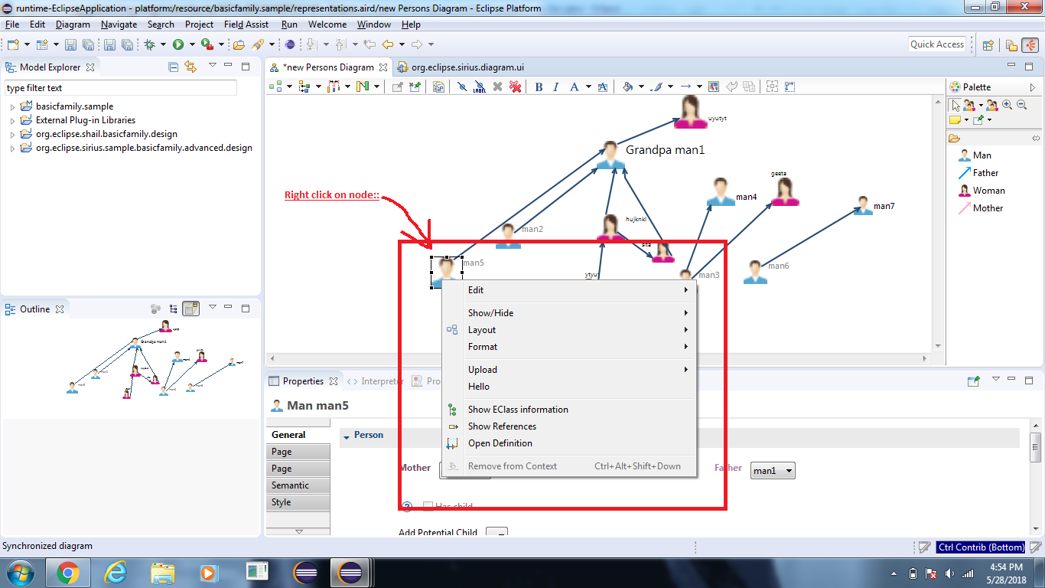This screenshot has height=588, width=1045.
Task: Click the Hide element icon in diagram toolbar
Action: (463, 87)
